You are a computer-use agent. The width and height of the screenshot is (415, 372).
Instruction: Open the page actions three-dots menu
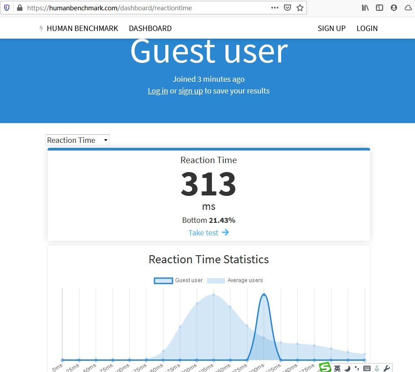point(275,8)
